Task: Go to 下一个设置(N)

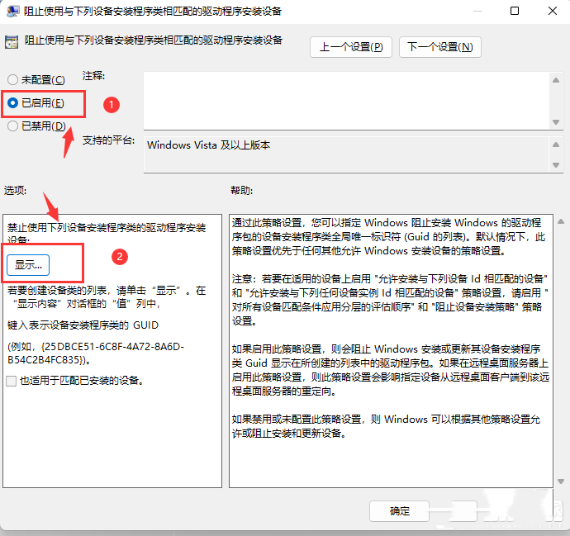Action: click(x=439, y=47)
